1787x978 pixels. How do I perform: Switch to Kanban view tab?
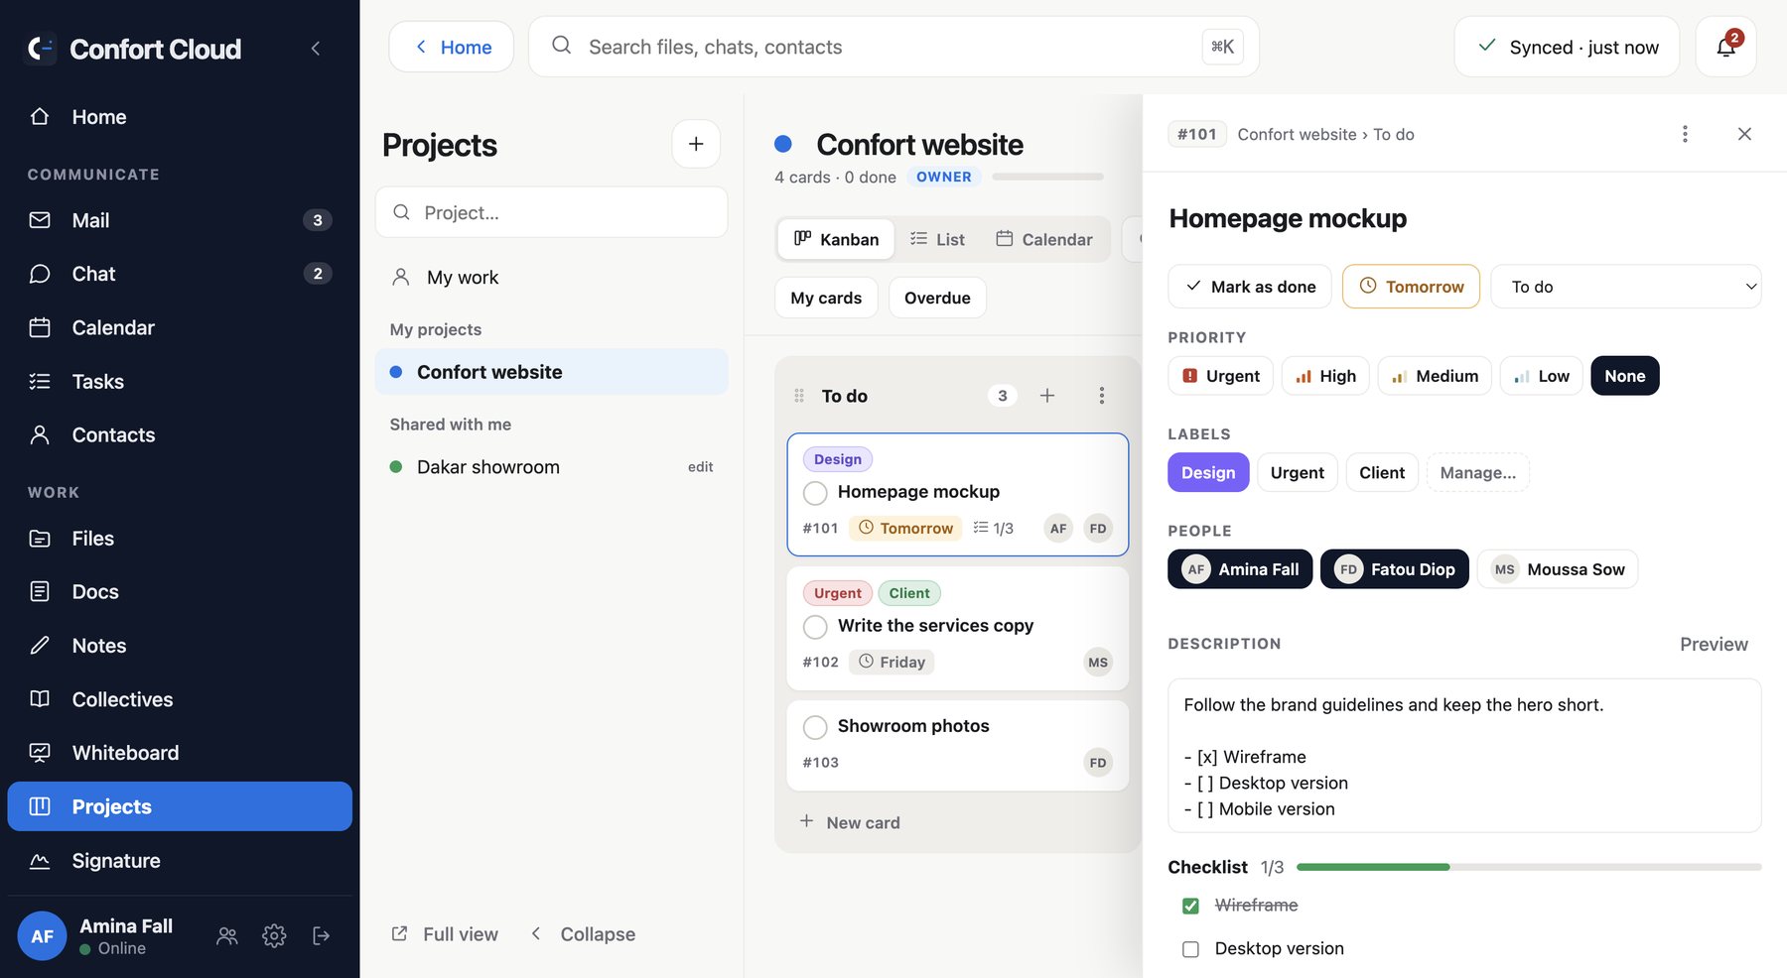[x=836, y=239]
